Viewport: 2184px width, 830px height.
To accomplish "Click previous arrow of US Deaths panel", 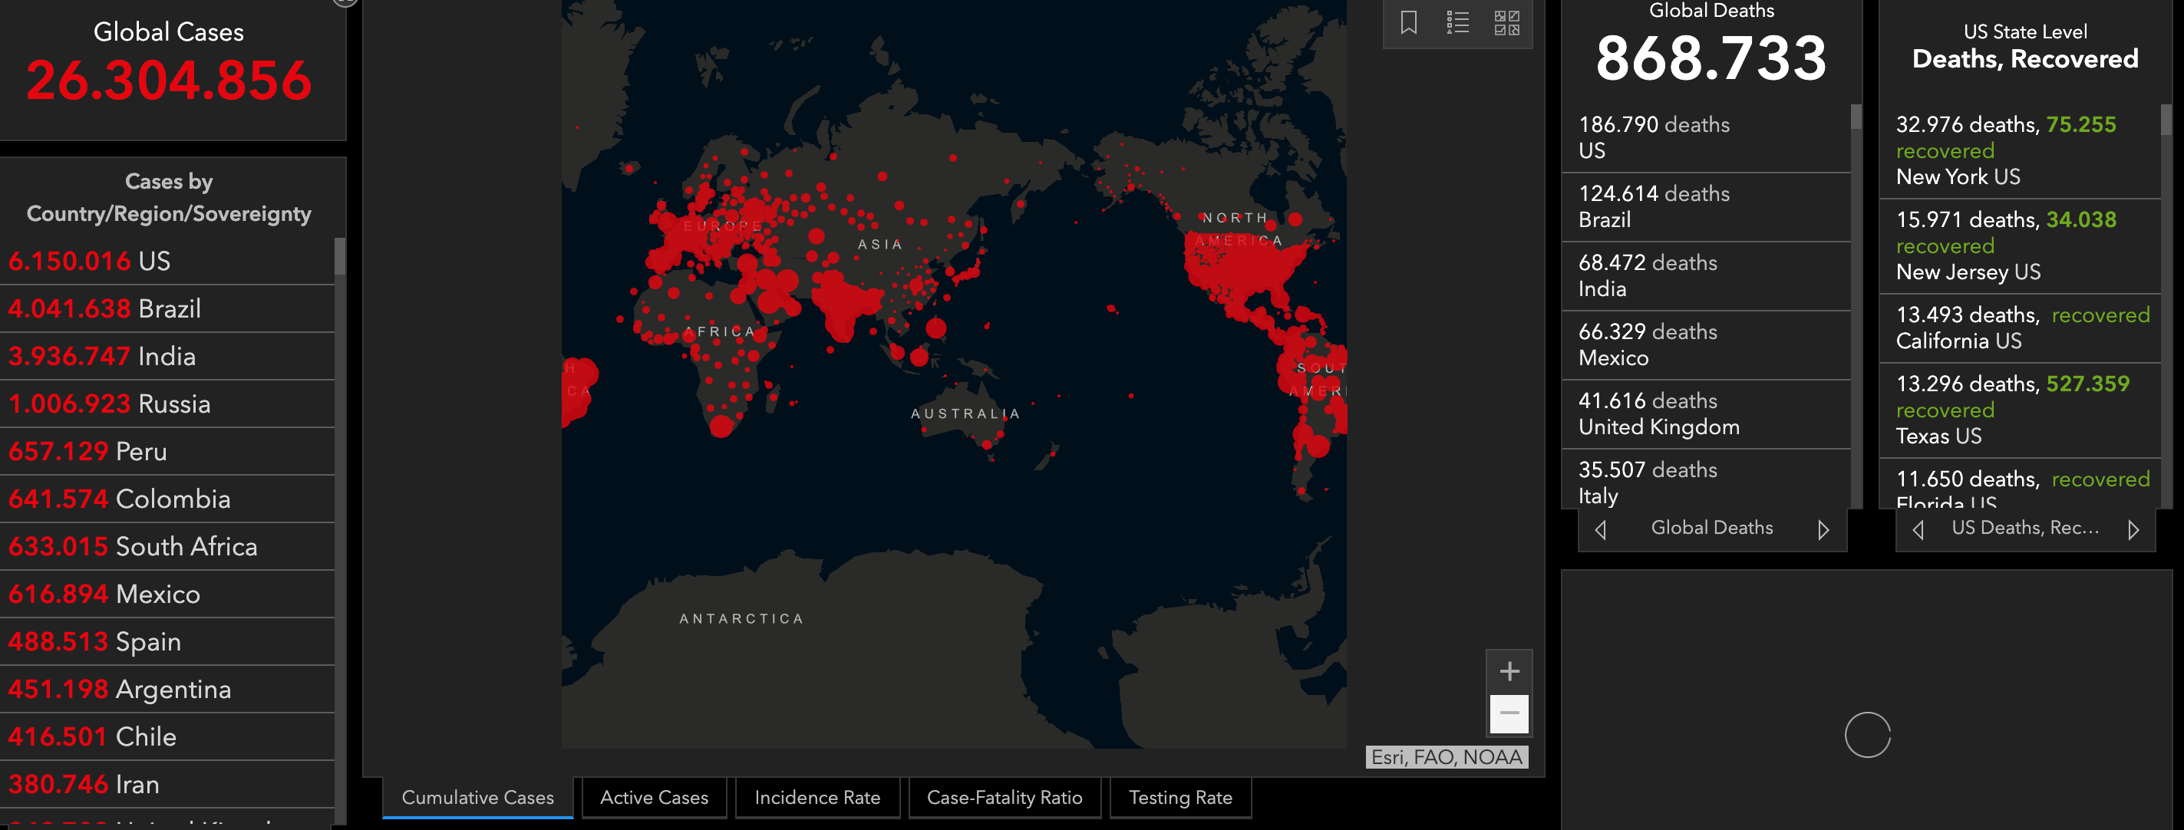I will 1918,529.
